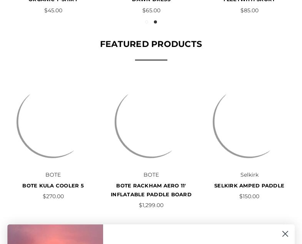Viewport: 302px width, 244px height.
Task: Open the Selkirk Amped Paddle product image
Action: point(249,122)
